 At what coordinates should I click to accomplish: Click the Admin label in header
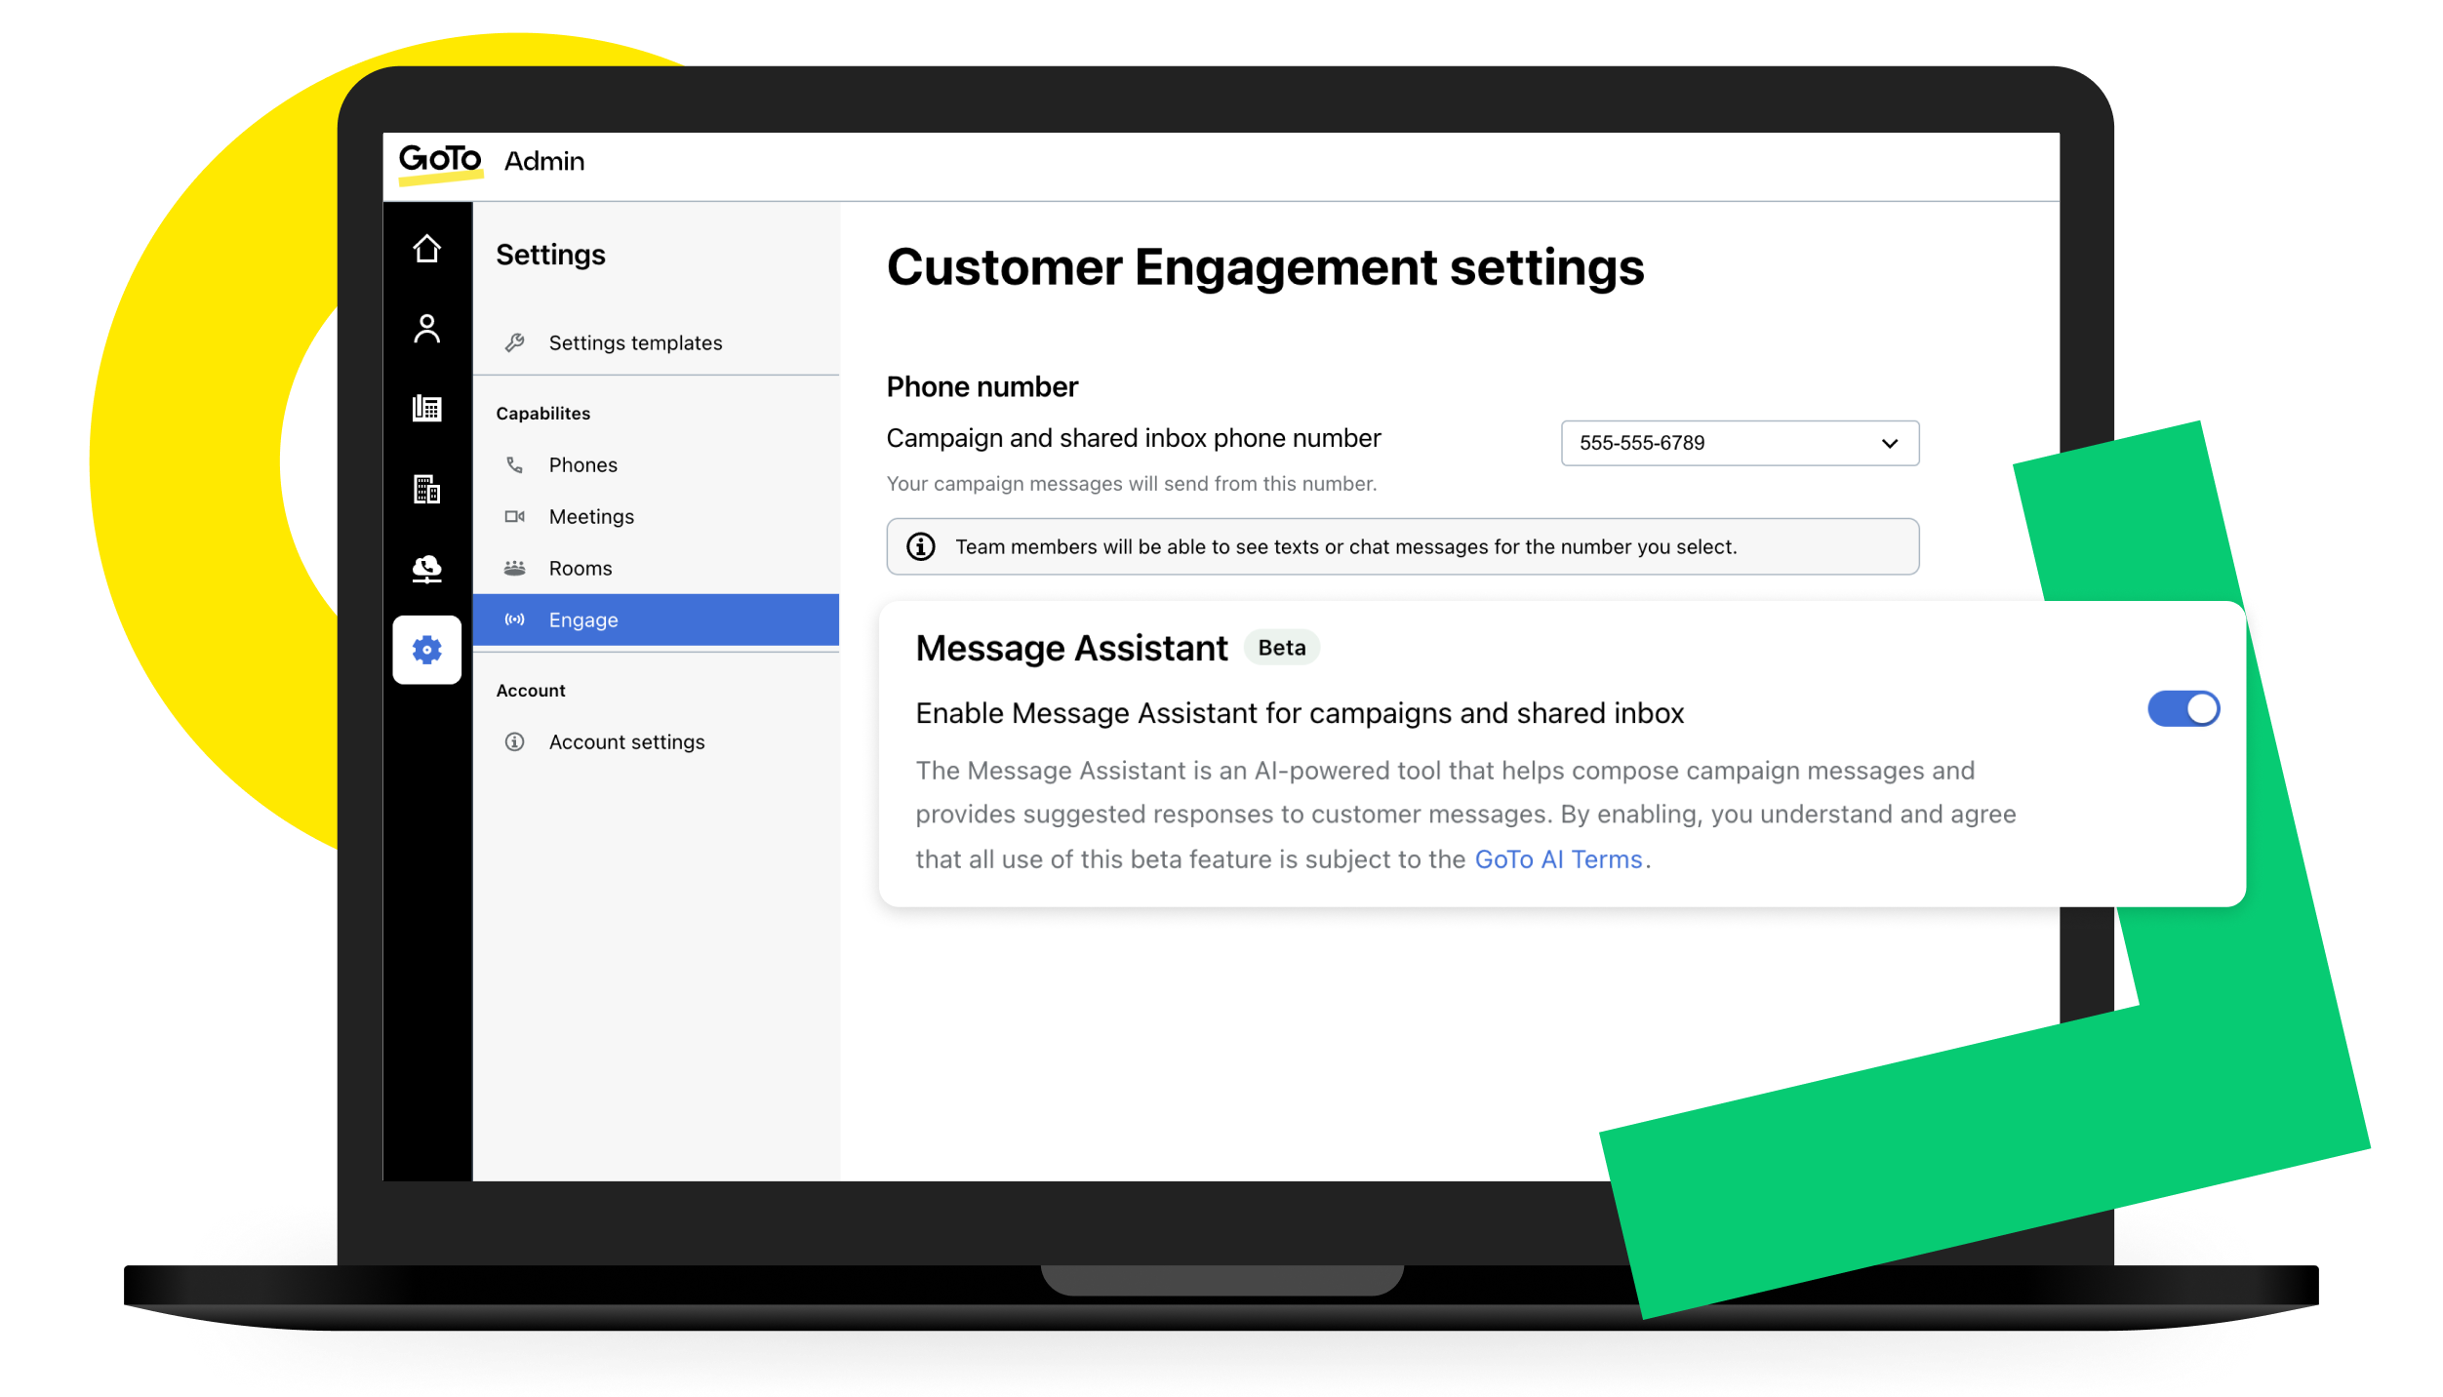point(544,161)
